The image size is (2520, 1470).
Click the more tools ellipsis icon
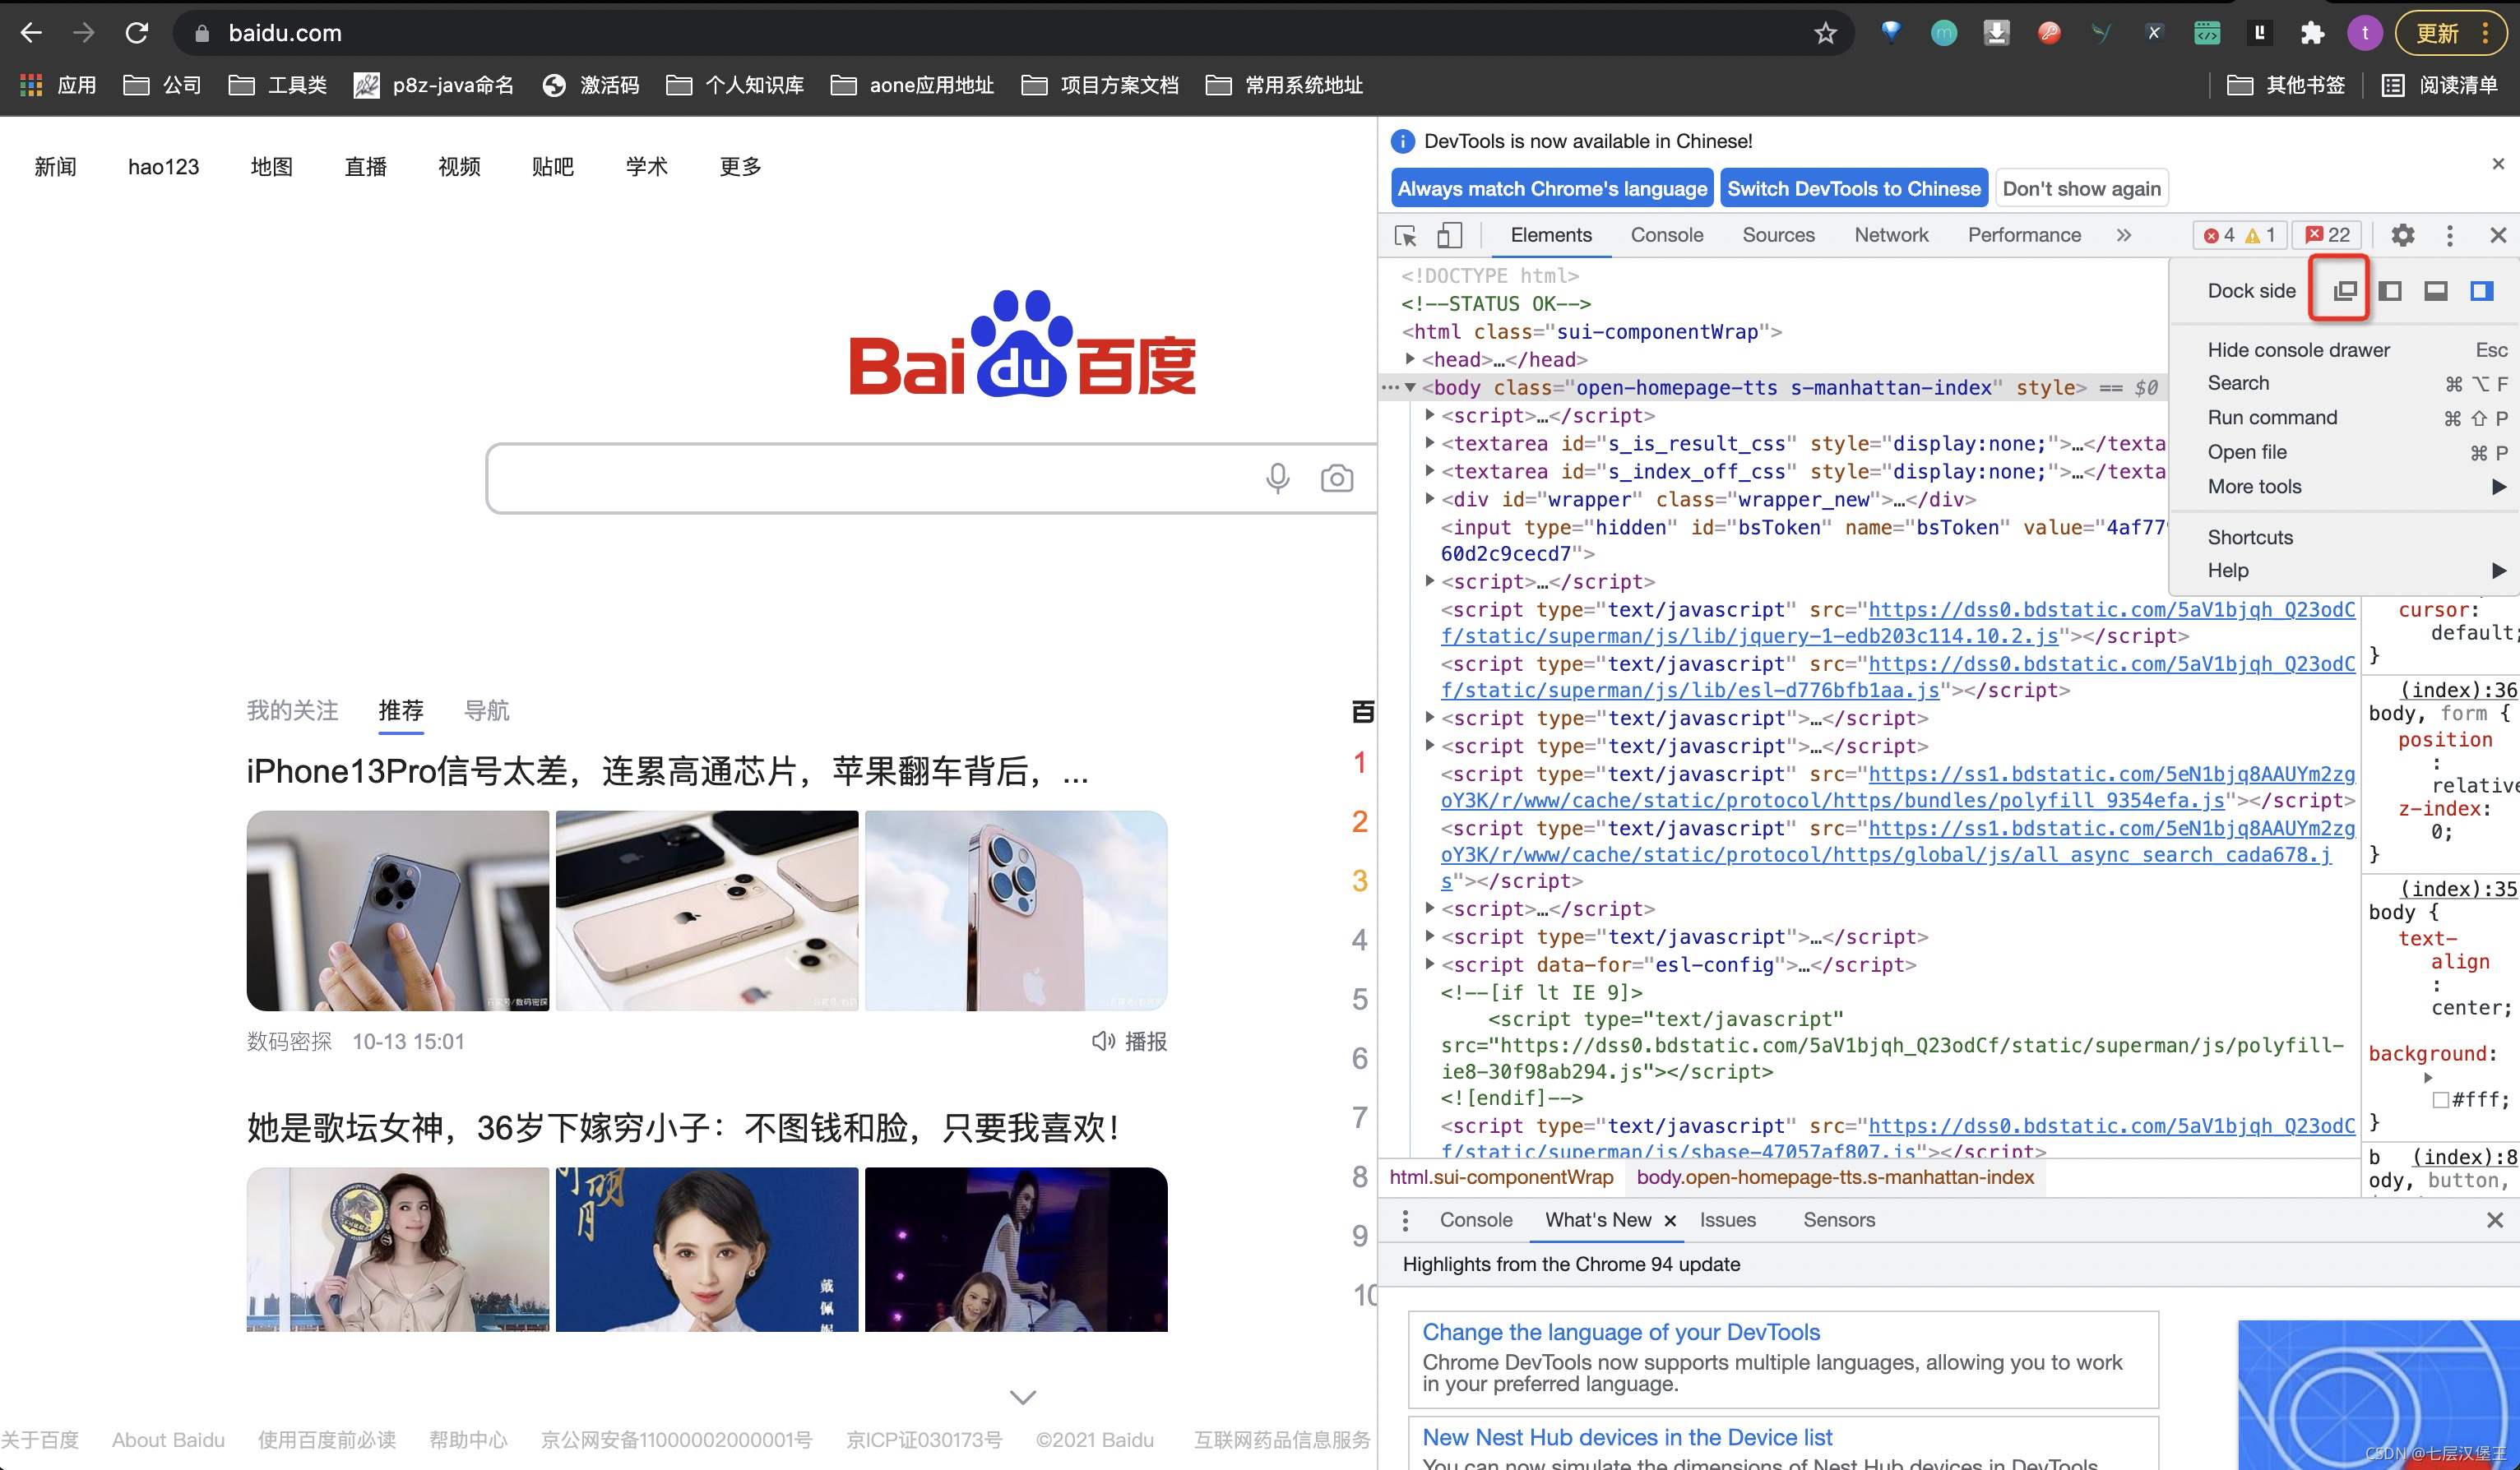coord(2452,234)
